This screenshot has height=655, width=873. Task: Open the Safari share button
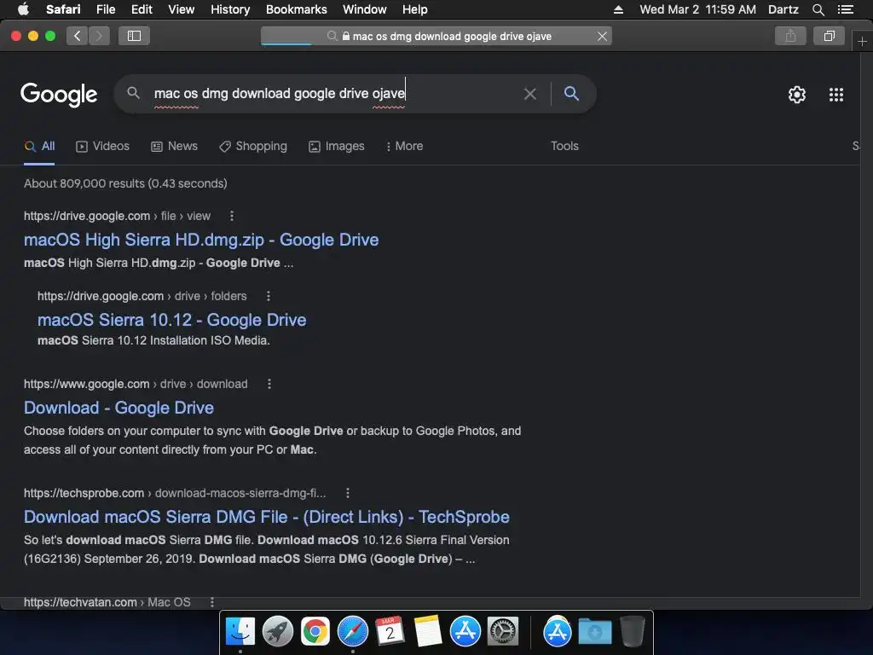tap(790, 36)
